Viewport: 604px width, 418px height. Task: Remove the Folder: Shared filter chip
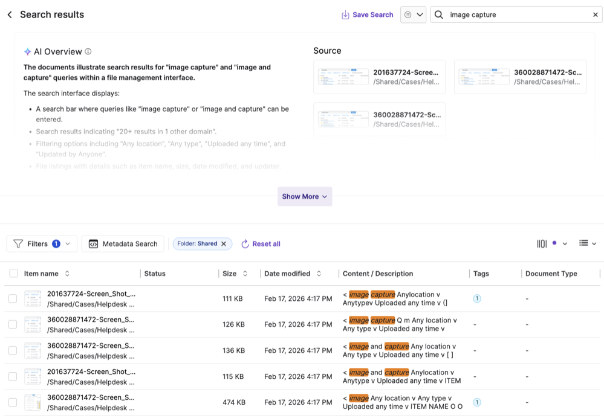[x=223, y=244]
